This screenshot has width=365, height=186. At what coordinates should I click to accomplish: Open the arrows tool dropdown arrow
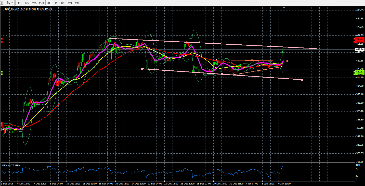coord(12,3)
